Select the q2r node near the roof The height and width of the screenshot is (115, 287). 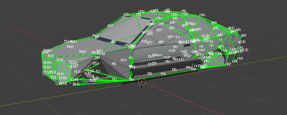click(159, 30)
